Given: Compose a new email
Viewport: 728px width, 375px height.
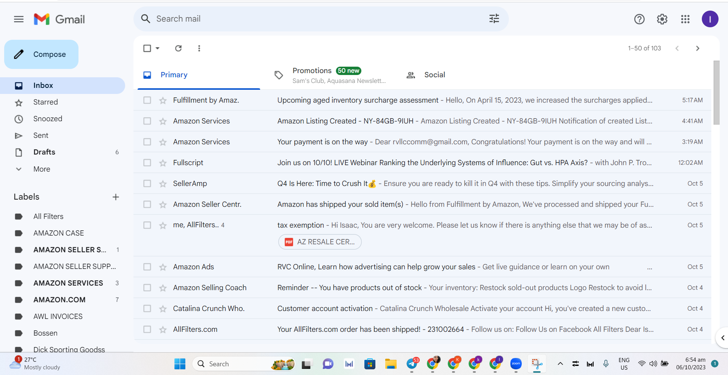Looking at the screenshot, I should click(41, 54).
